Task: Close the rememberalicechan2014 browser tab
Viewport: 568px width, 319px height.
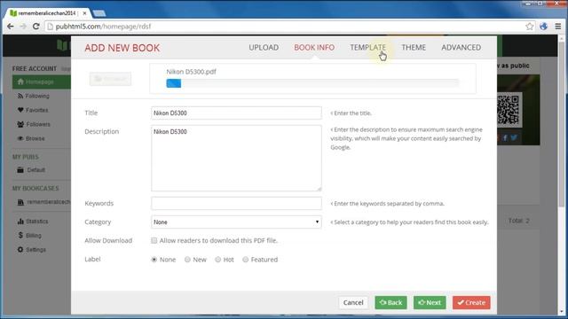Action: (84, 13)
